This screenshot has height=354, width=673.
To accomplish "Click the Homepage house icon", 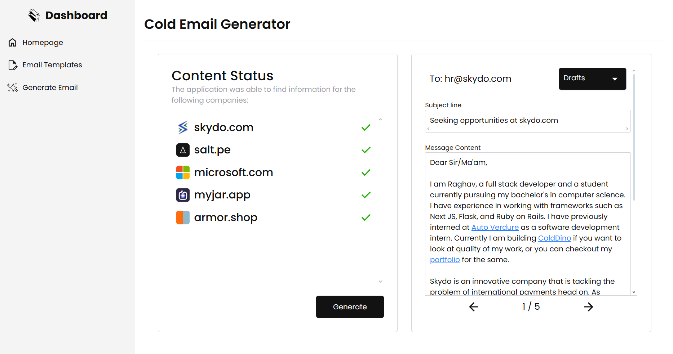I will (x=13, y=42).
